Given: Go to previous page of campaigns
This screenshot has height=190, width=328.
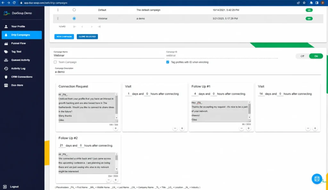Looking at the screenshot, I should click(82, 27).
